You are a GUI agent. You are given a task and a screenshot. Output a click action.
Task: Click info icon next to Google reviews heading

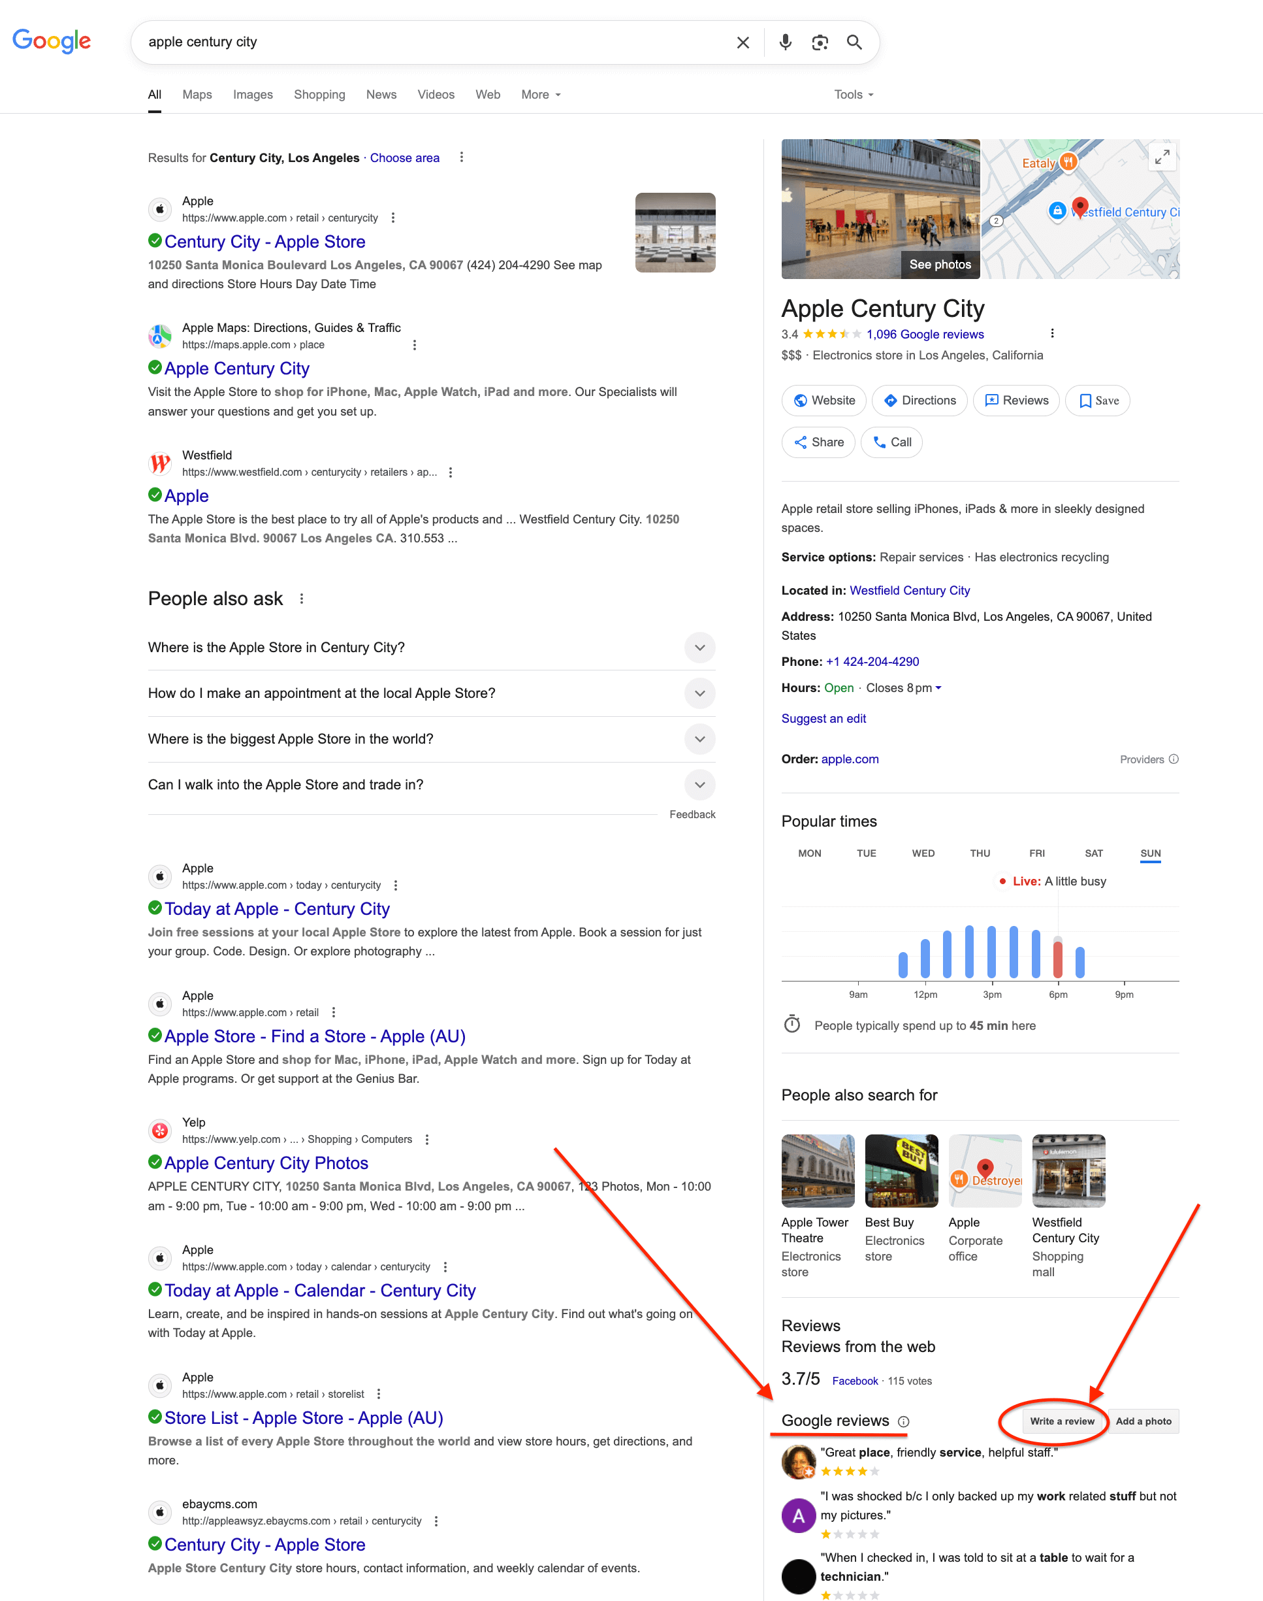coord(904,1421)
